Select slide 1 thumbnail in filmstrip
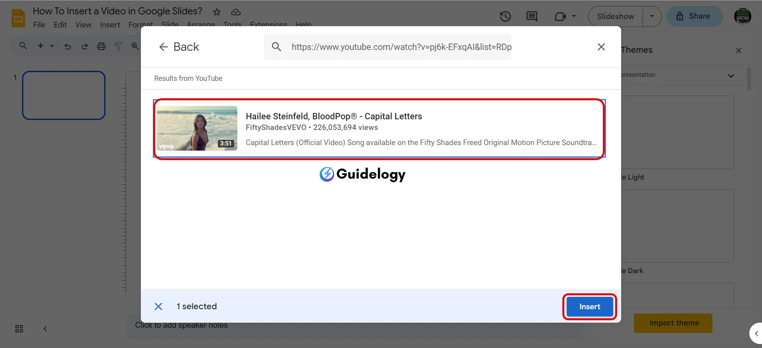 [x=63, y=95]
